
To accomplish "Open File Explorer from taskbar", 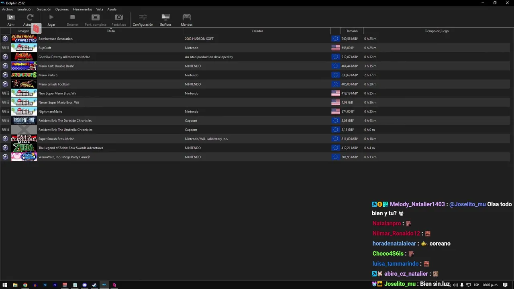I will click(x=15, y=285).
